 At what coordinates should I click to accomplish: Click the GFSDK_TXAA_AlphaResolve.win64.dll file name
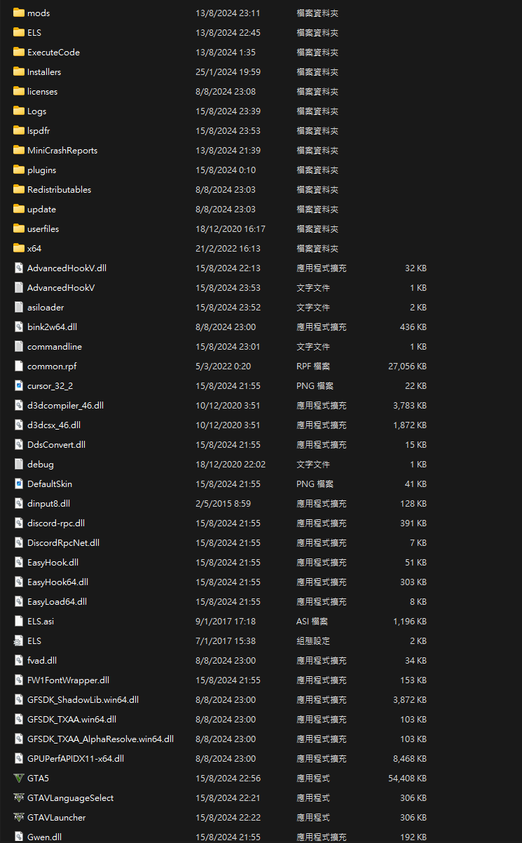coord(100,739)
